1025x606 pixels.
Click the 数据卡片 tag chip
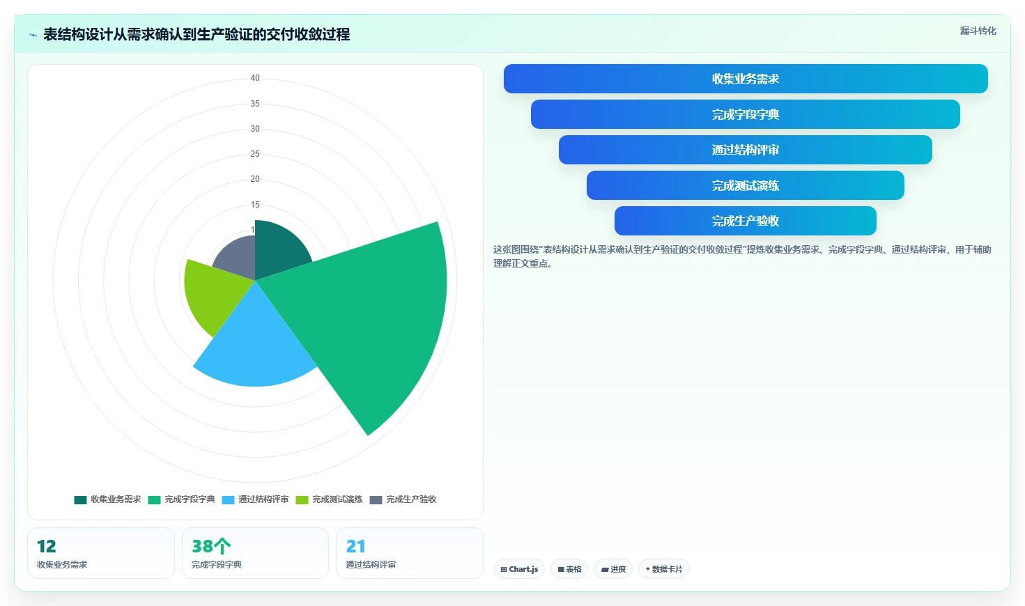[664, 569]
